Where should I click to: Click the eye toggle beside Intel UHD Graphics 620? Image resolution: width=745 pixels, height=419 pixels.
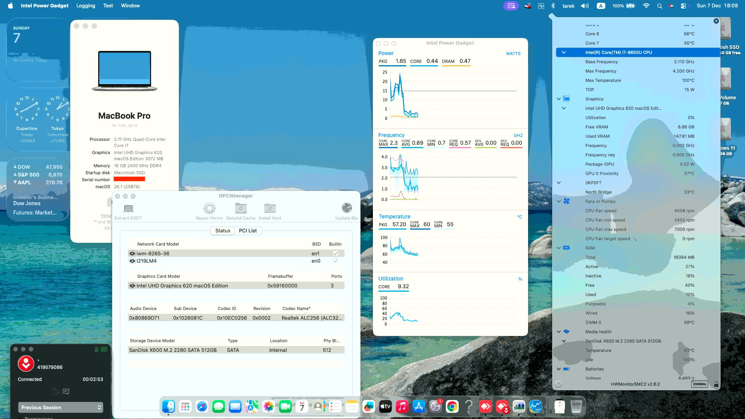[132, 286]
